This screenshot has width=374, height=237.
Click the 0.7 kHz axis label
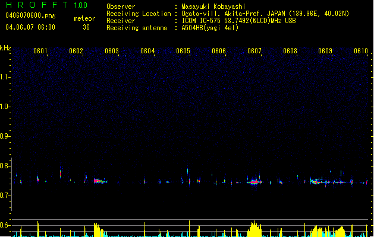coord(5,196)
